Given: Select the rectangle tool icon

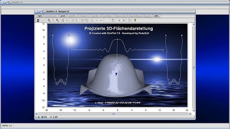Looking at the screenshot, I should tap(63, 20).
